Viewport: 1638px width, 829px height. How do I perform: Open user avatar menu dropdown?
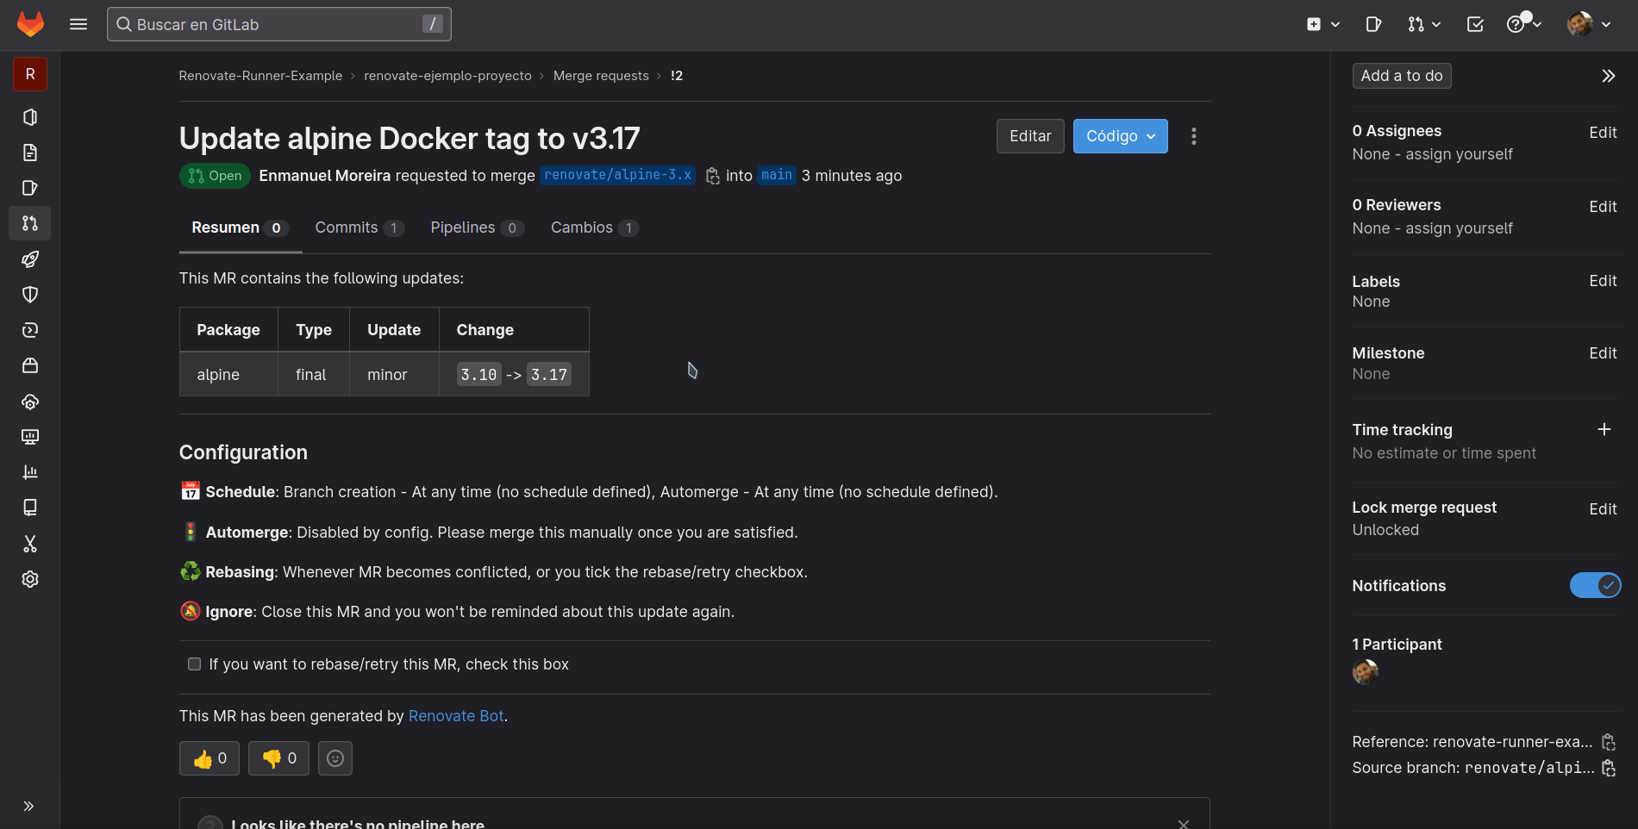[1590, 24]
